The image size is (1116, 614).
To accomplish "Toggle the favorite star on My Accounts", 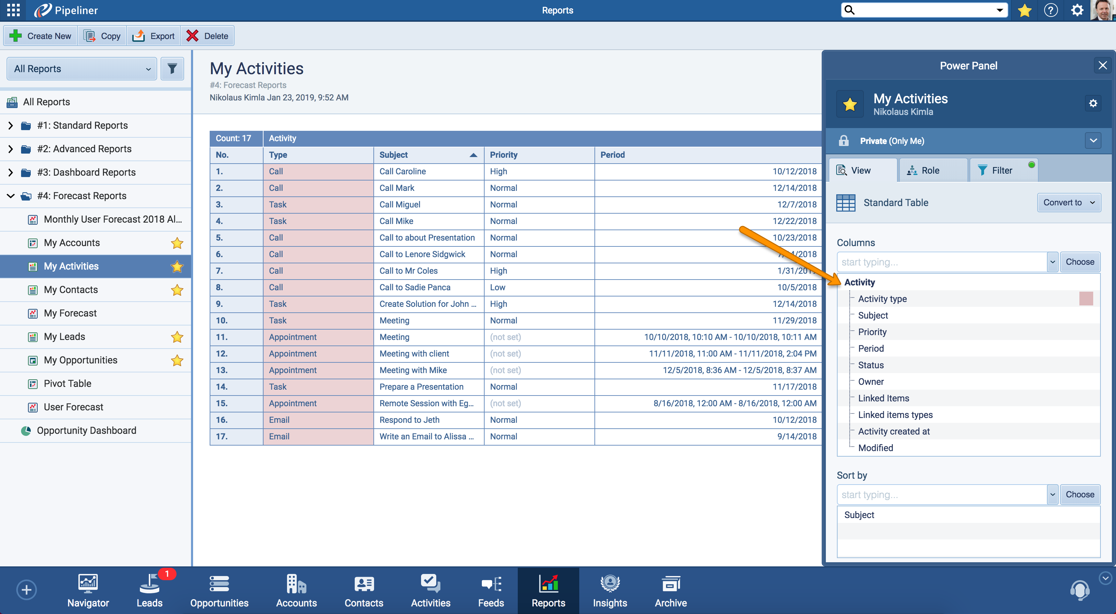I will [x=177, y=243].
